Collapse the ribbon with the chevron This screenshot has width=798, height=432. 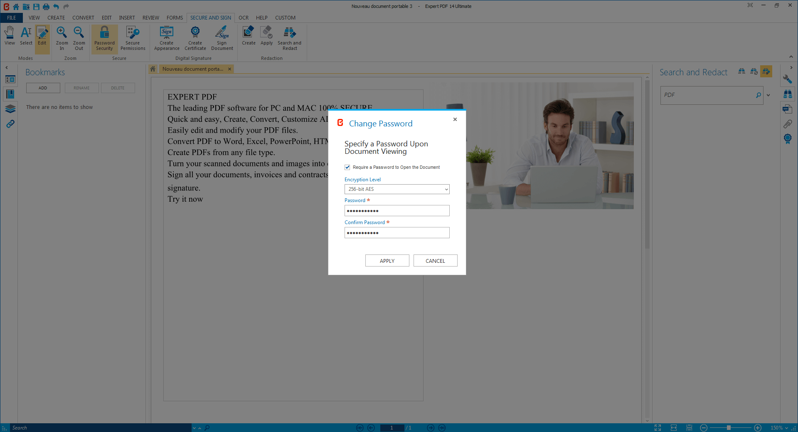click(x=791, y=57)
